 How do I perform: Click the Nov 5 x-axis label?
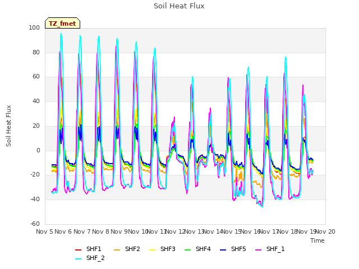click(x=44, y=231)
